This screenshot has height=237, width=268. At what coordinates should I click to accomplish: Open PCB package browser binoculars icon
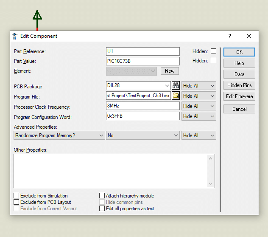click(176, 85)
